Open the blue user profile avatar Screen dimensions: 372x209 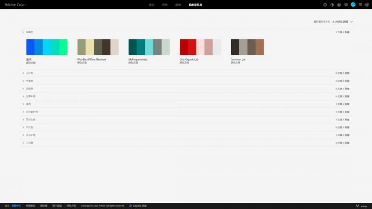coord(353,4)
